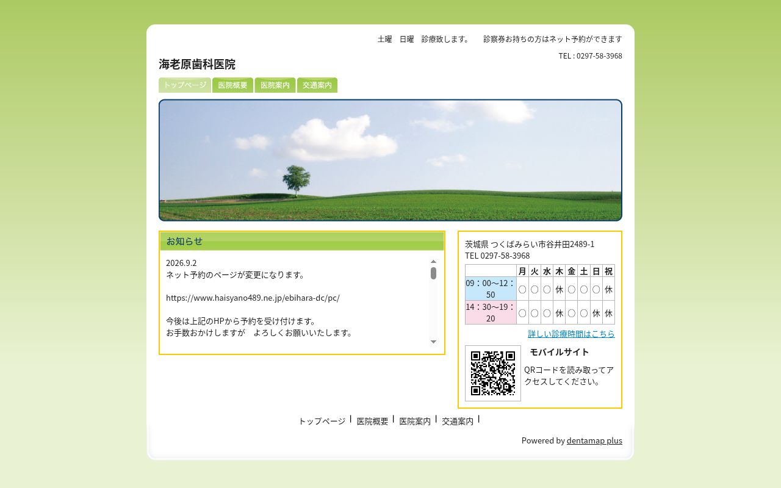Click the モバイルサイト heading

click(x=560, y=352)
